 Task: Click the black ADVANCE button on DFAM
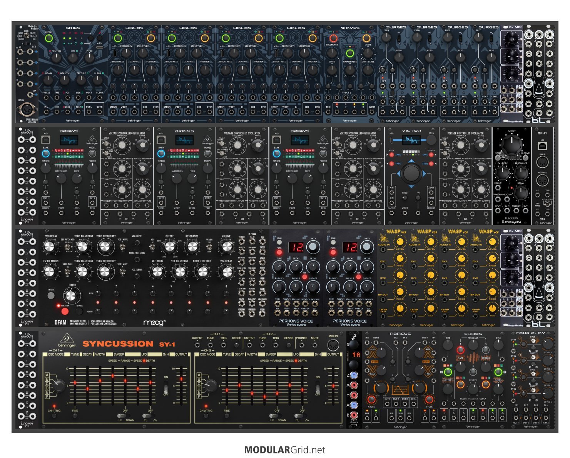coord(79,311)
